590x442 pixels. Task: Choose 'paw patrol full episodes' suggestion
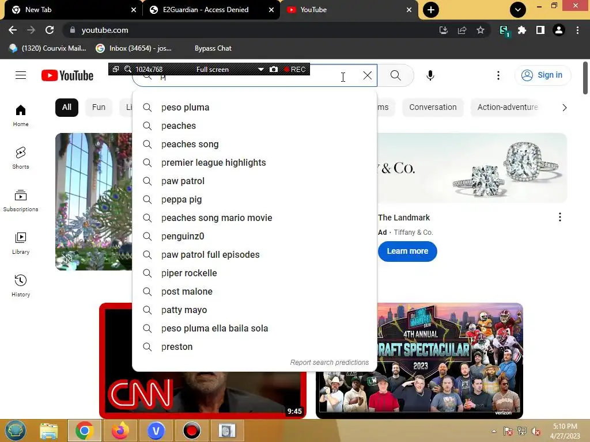[x=255, y=255]
